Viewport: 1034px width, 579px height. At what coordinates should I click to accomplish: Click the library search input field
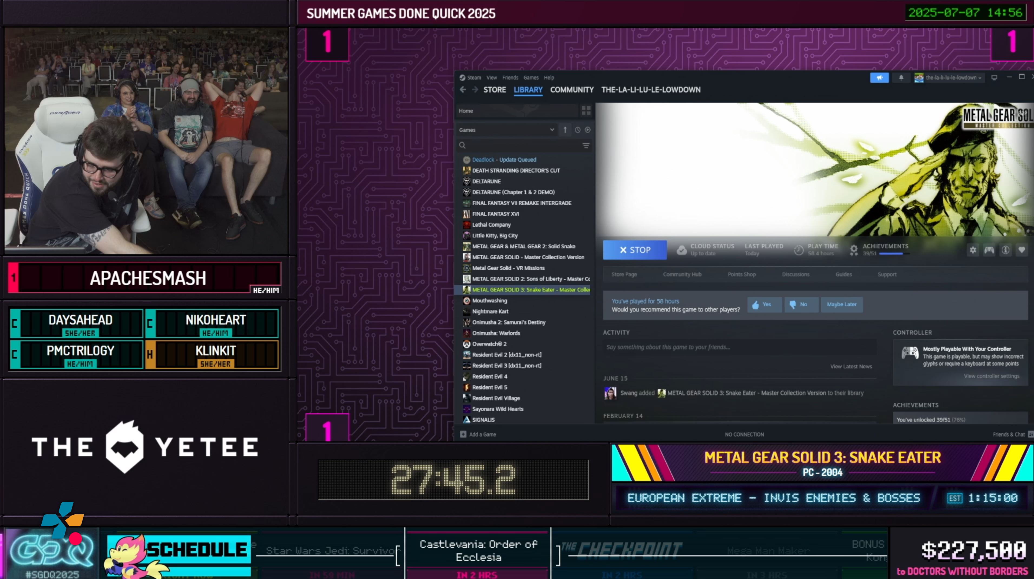(524, 145)
